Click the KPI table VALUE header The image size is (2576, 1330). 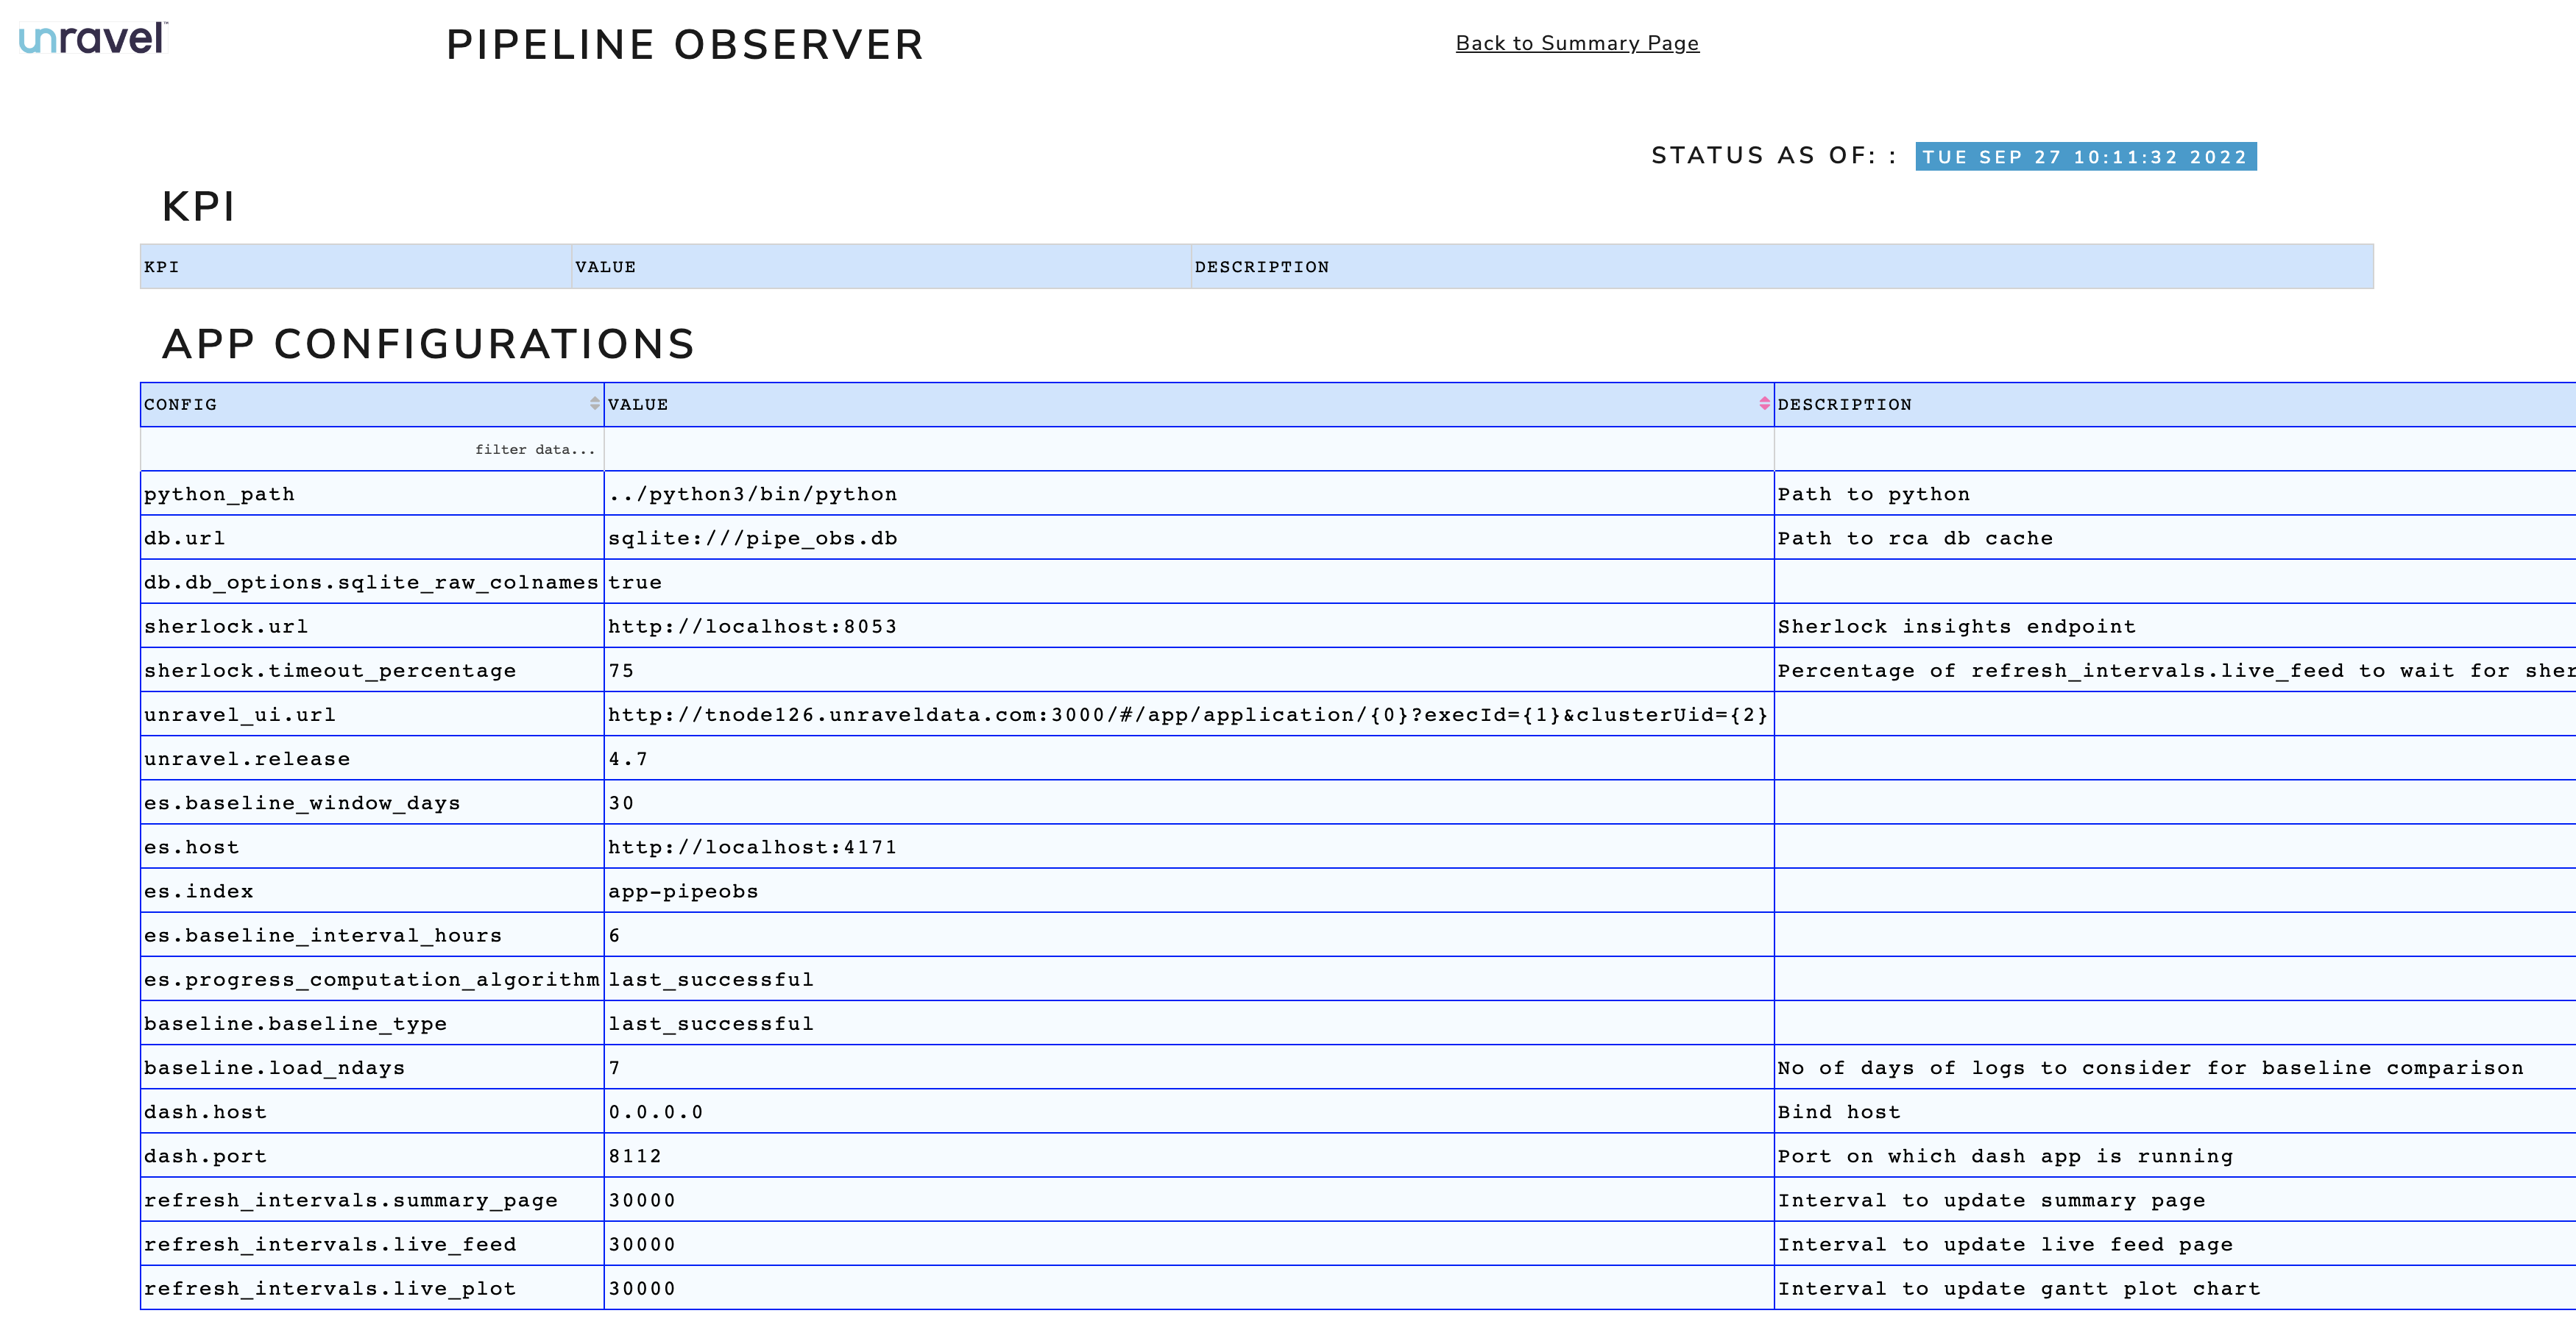[x=881, y=267]
